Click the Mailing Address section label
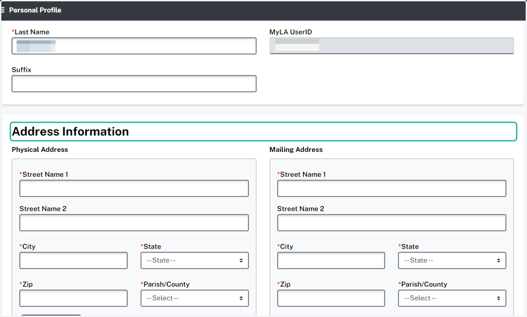This screenshot has height=317, width=527. click(x=296, y=150)
